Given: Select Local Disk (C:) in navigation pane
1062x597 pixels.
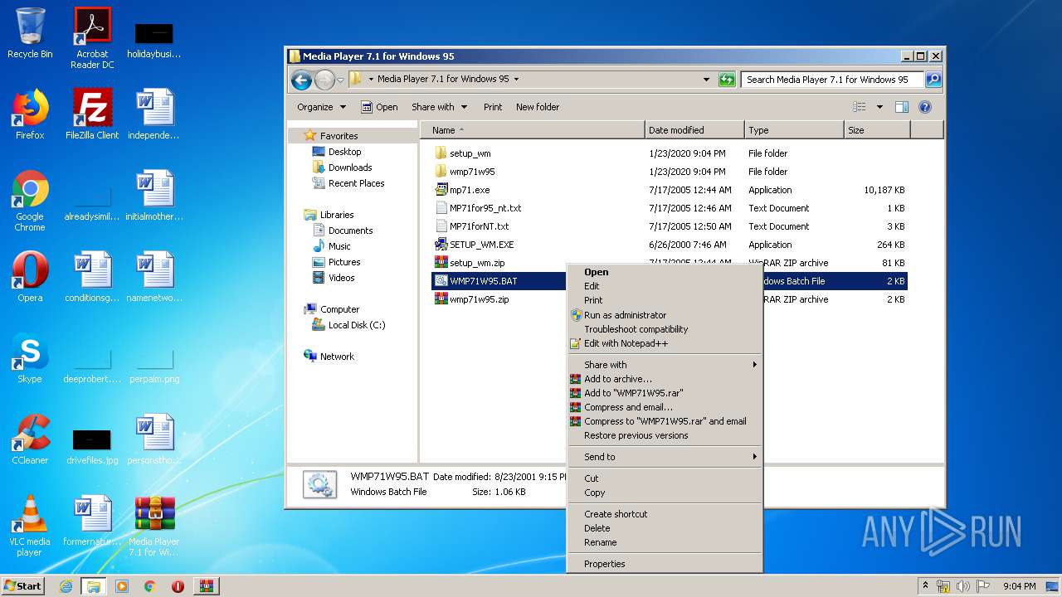Looking at the screenshot, I should click(x=357, y=325).
